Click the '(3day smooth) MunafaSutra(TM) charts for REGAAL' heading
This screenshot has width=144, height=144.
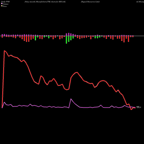(45, 2)
